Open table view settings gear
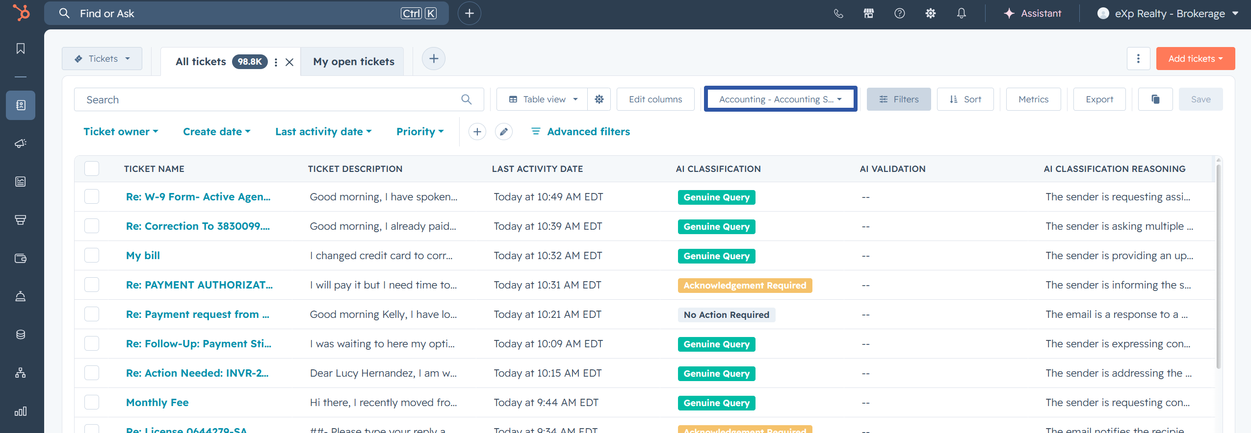Image resolution: width=1251 pixels, height=433 pixels. [x=599, y=99]
